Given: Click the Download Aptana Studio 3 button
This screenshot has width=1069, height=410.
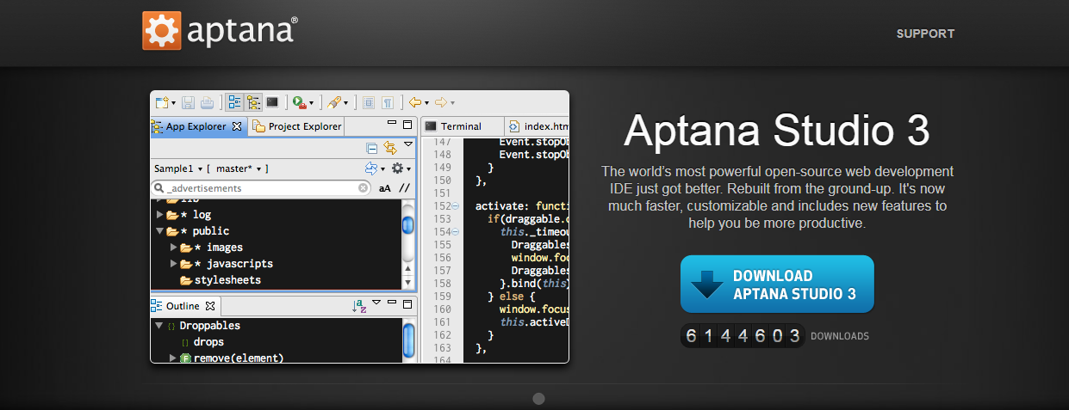Looking at the screenshot, I should (777, 284).
